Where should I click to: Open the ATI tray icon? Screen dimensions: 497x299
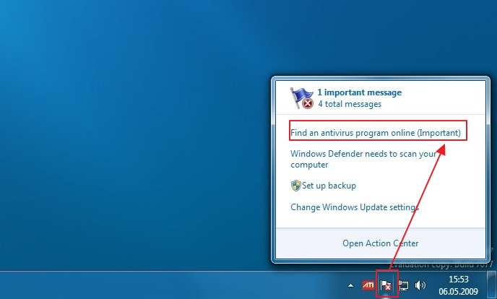[x=368, y=285]
